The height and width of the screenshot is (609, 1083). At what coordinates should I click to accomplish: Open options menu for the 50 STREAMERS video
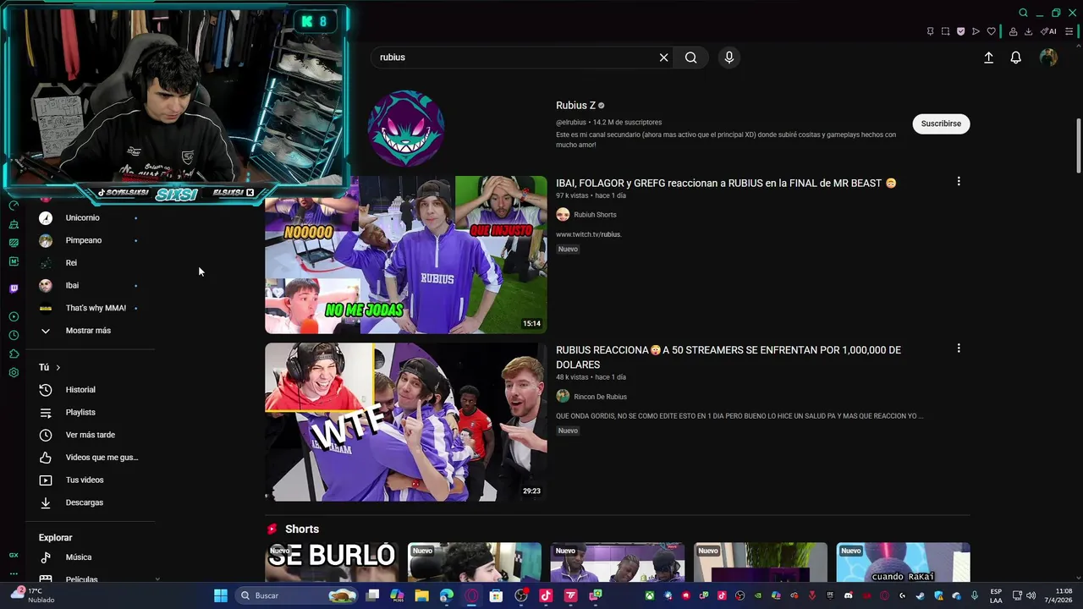point(959,348)
